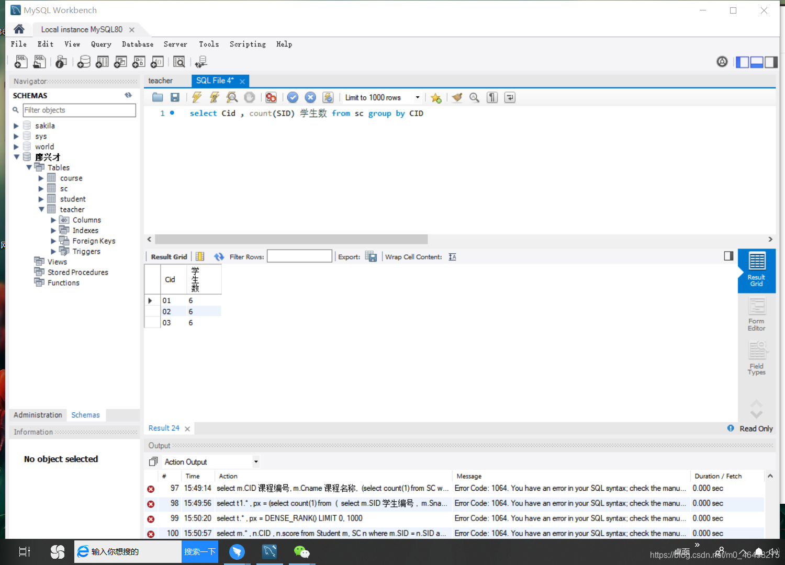The height and width of the screenshot is (565, 785).
Task: Open SQL script file icon in main toolbar
Action: (x=39, y=62)
